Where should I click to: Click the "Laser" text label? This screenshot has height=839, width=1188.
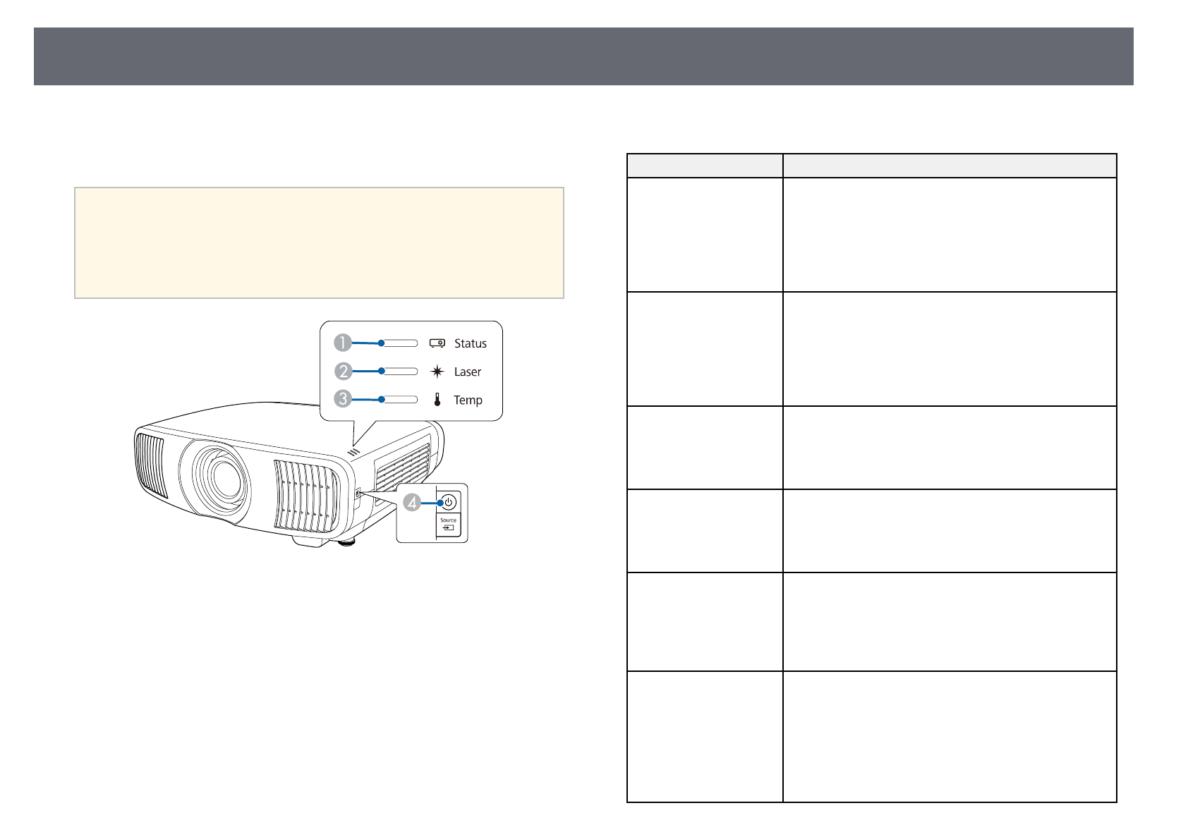(x=467, y=372)
